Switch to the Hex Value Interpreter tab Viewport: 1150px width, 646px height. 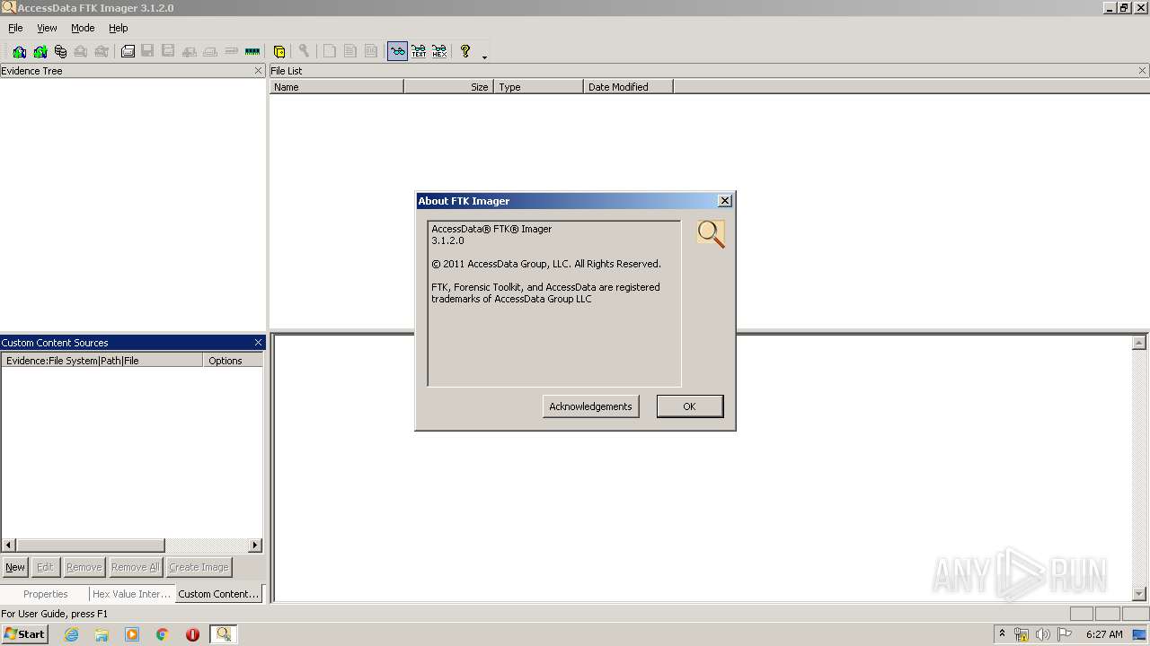131,594
